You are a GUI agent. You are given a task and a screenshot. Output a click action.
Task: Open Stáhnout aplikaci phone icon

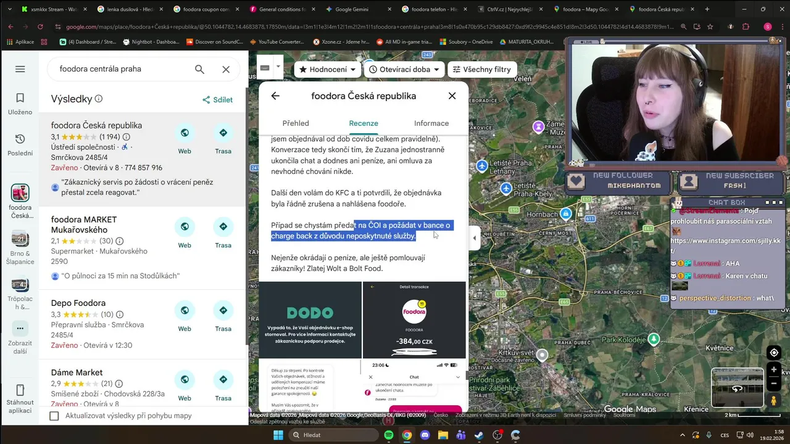click(x=20, y=398)
